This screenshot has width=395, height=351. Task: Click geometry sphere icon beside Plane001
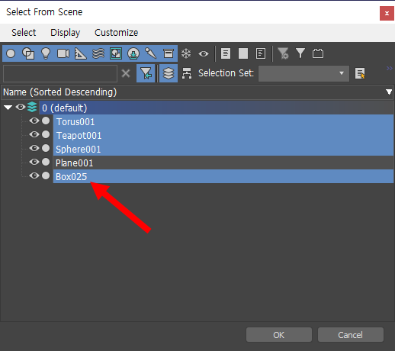[x=46, y=162]
